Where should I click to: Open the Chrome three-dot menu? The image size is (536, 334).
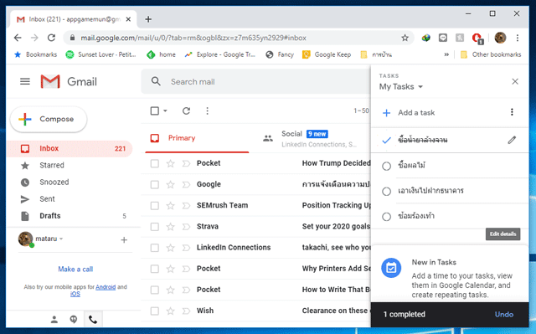coord(518,38)
